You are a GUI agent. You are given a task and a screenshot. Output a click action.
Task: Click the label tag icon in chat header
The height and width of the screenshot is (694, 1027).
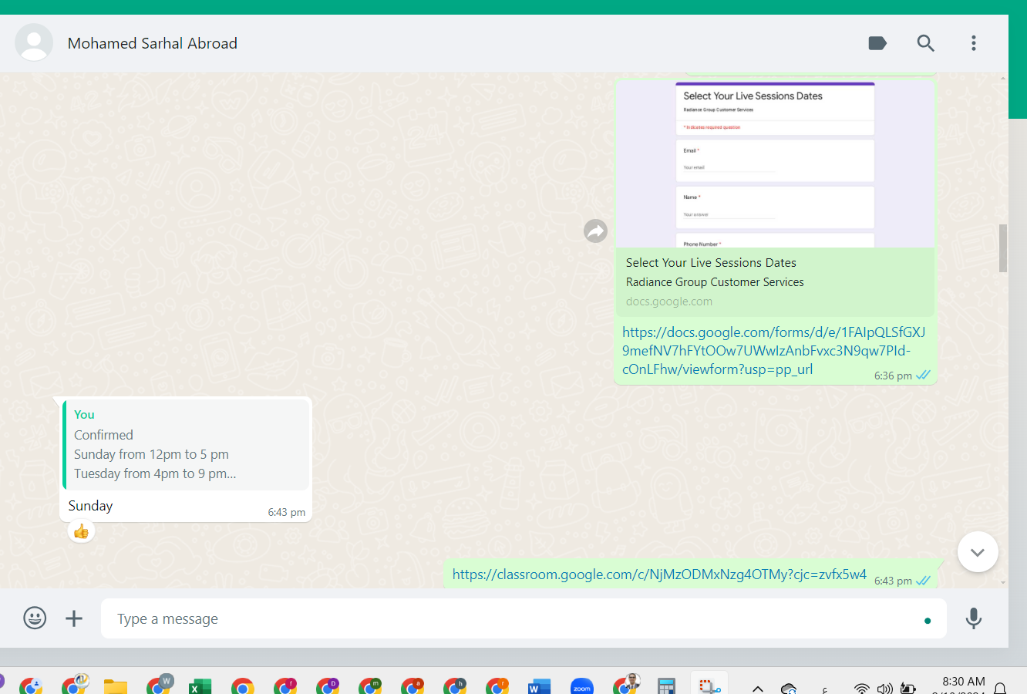tap(877, 43)
